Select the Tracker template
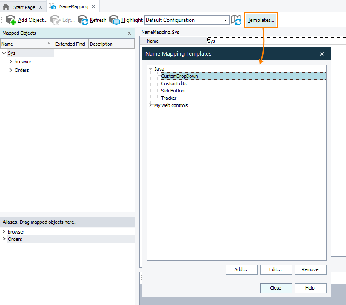The width and height of the screenshot is (346, 305). (x=169, y=98)
